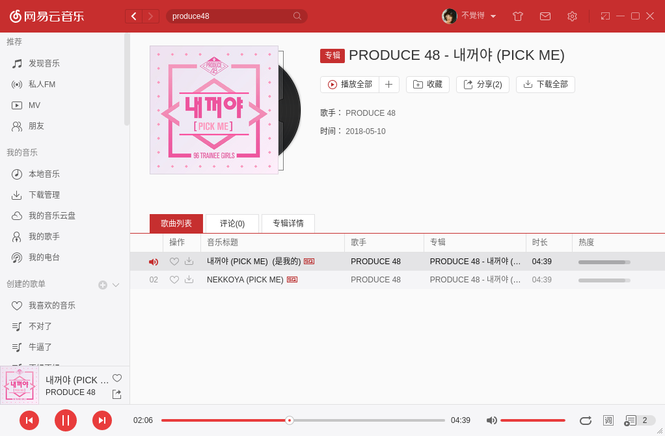Click the album cover artwork
Viewport: 665px width, 436px height.
(x=213, y=110)
